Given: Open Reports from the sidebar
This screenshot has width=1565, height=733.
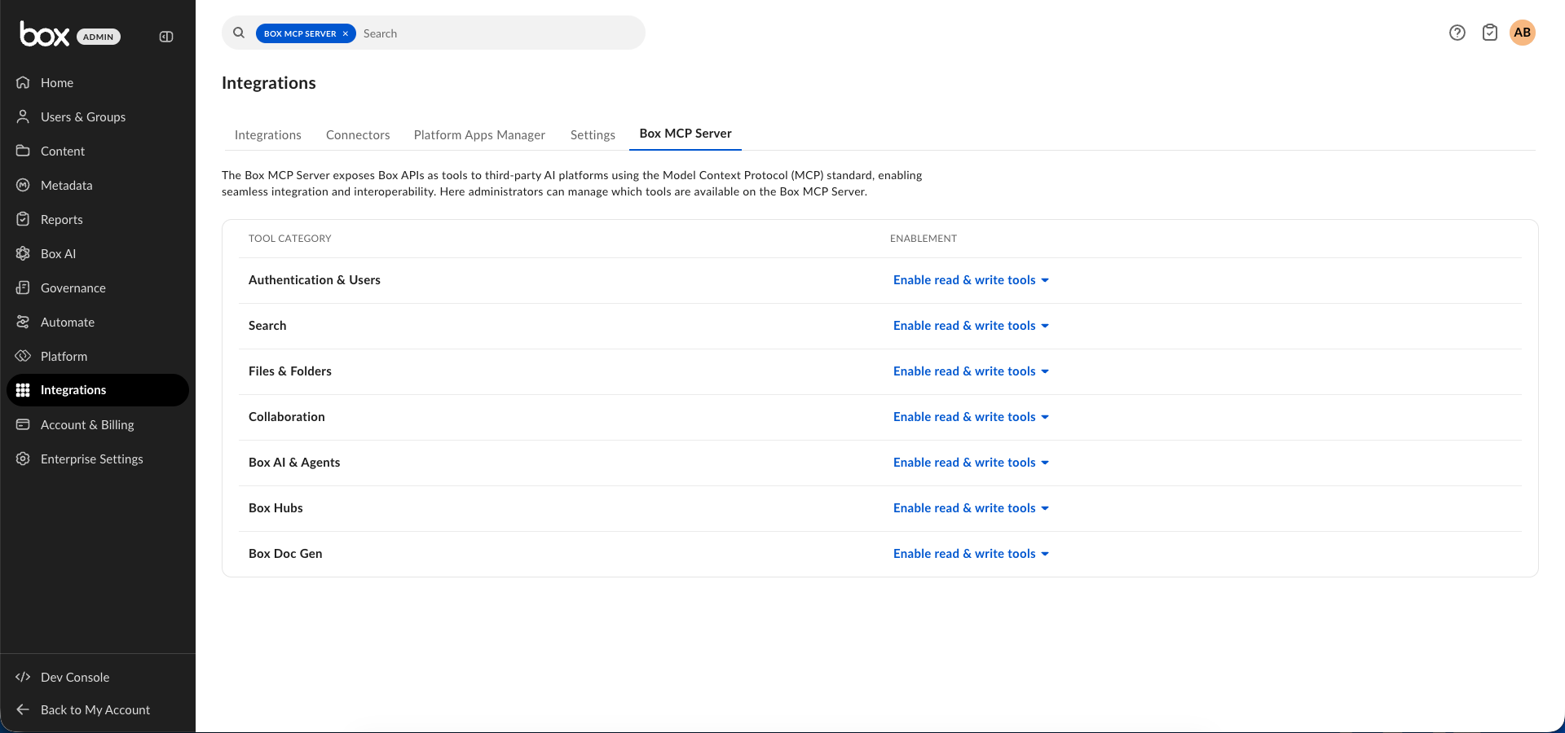Looking at the screenshot, I should pyautogui.click(x=98, y=219).
